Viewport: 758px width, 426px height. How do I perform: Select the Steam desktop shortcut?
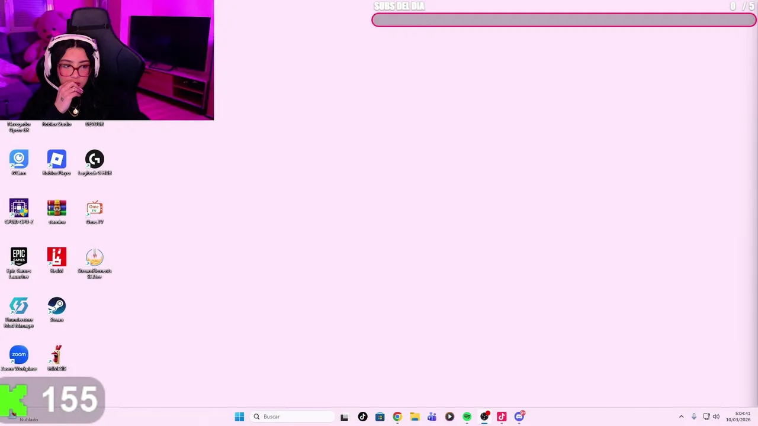click(x=57, y=310)
